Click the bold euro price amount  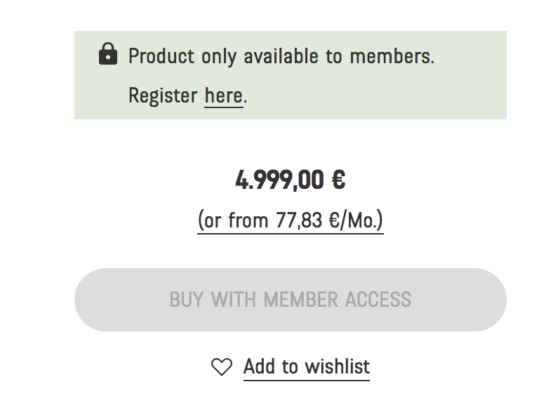click(290, 181)
